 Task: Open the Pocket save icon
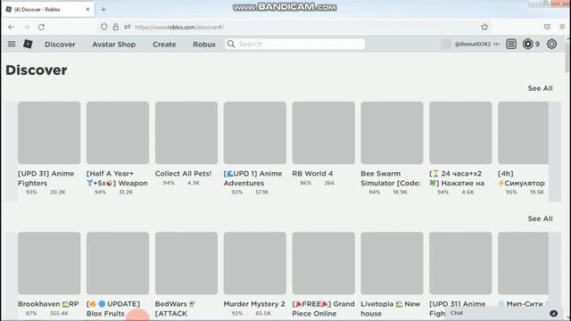coord(547,27)
